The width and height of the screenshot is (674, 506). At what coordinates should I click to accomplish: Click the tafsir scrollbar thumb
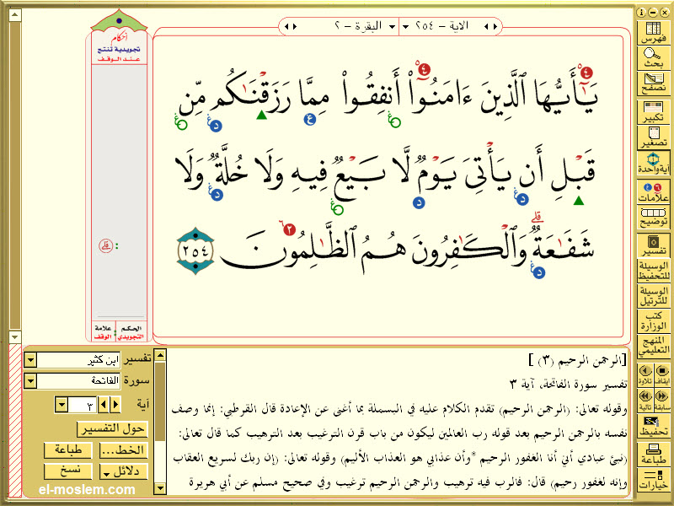[160, 401]
